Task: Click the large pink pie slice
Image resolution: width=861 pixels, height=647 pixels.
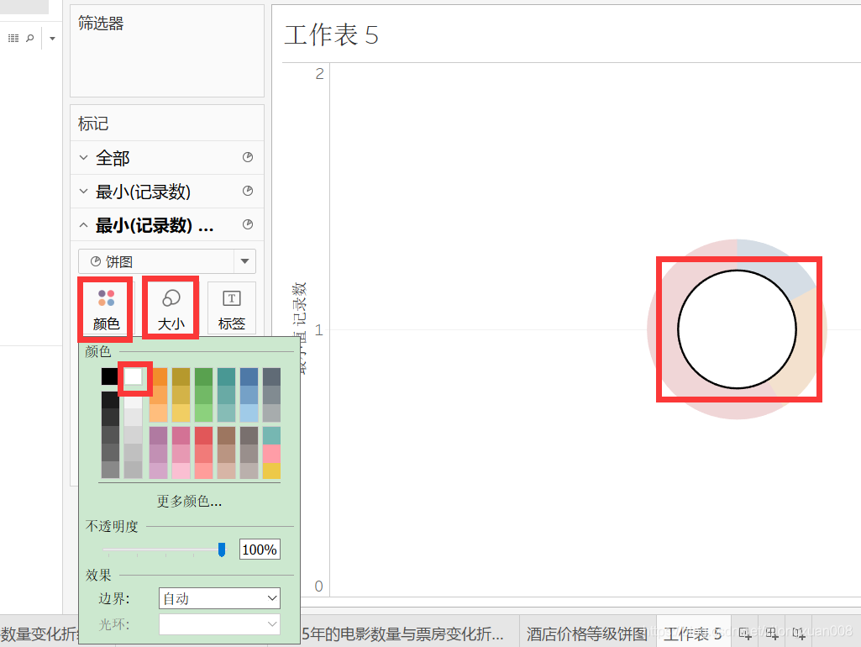Action: point(664,340)
